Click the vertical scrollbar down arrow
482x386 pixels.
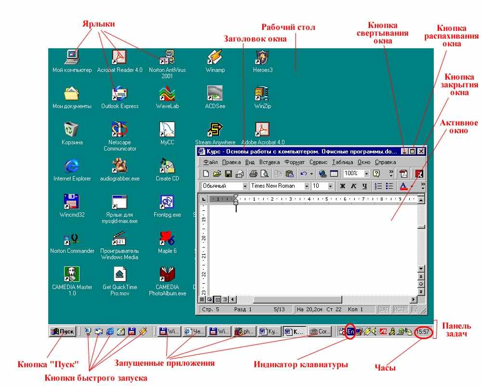(x=421, y=269)
